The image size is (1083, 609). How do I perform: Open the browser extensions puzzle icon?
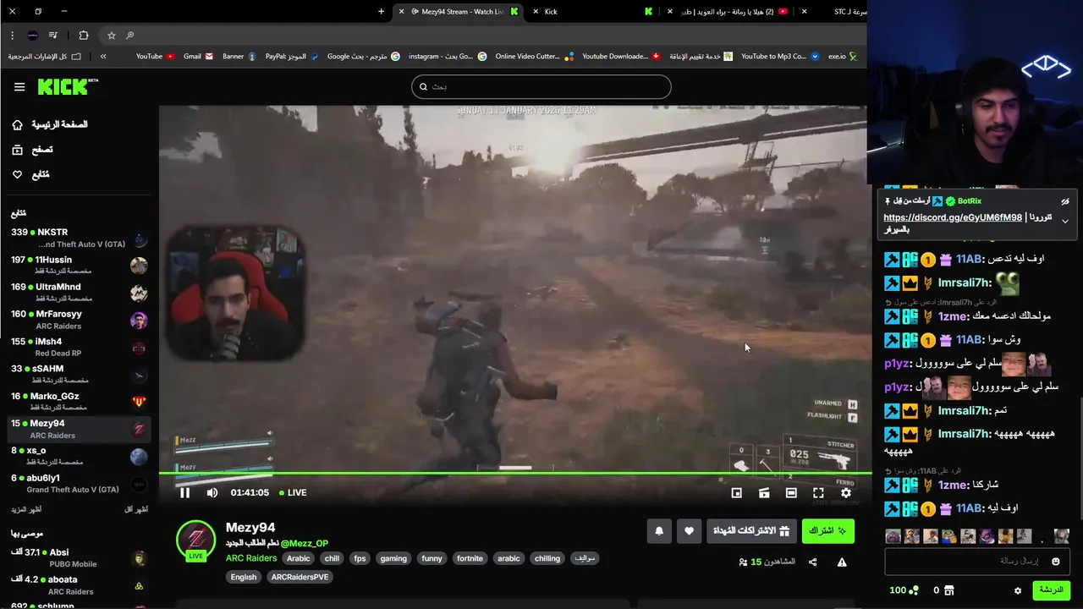click(83, 36)
